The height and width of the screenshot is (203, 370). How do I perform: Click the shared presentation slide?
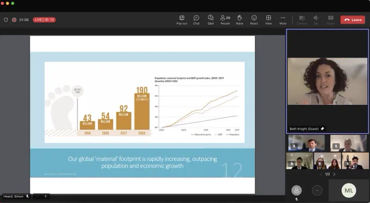[x=143, y=115]
